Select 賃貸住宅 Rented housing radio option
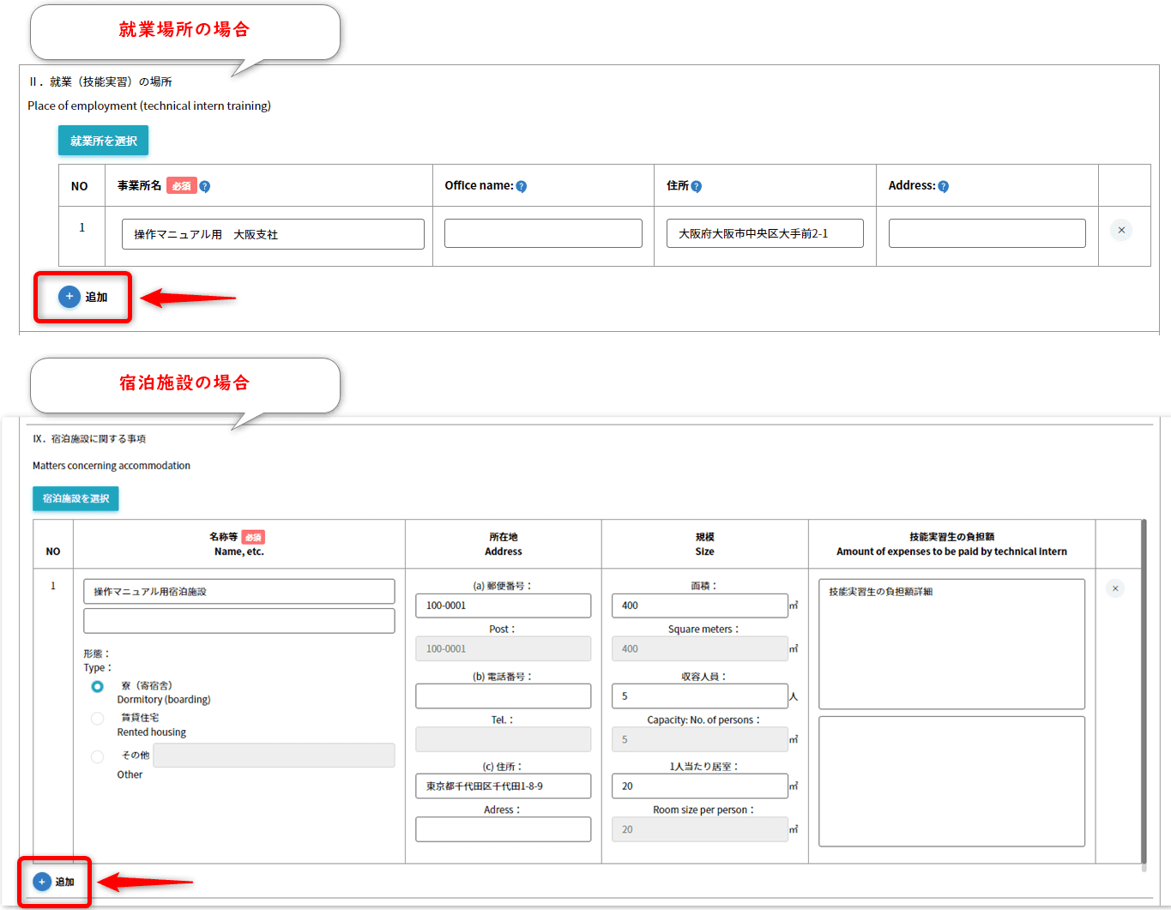The height and width of the screenshot is (910, 1171). click(98, 719)
